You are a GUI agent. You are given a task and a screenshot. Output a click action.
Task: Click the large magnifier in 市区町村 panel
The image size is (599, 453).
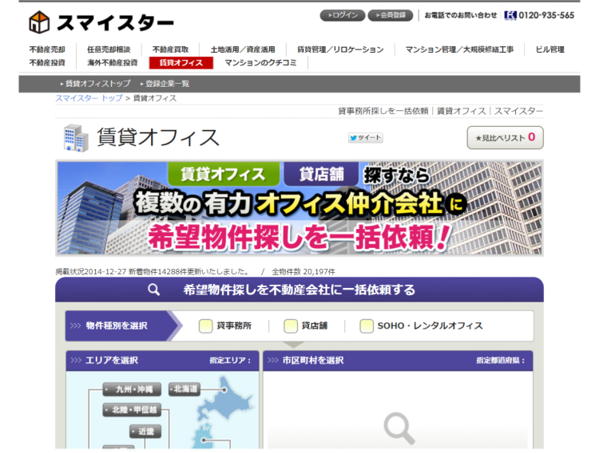pos(399,428)
